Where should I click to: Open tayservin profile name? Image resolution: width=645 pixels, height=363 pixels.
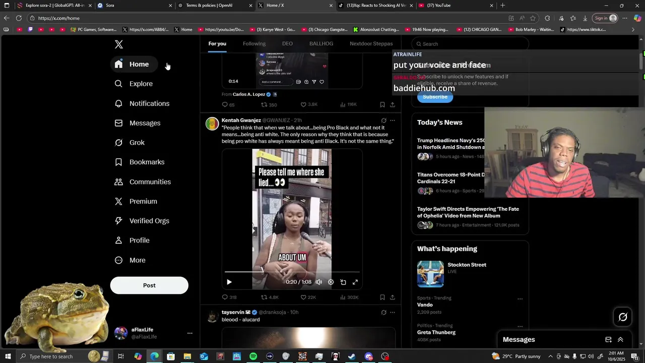233,313
